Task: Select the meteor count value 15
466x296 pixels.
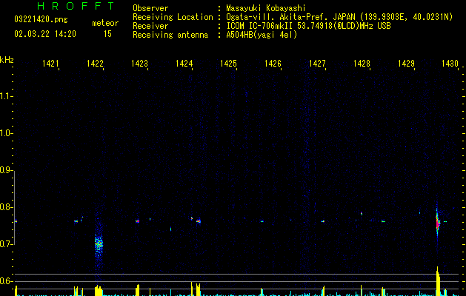Action: pos(107,34)
